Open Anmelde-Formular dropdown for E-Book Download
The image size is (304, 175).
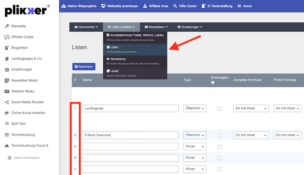click(251, 135)
